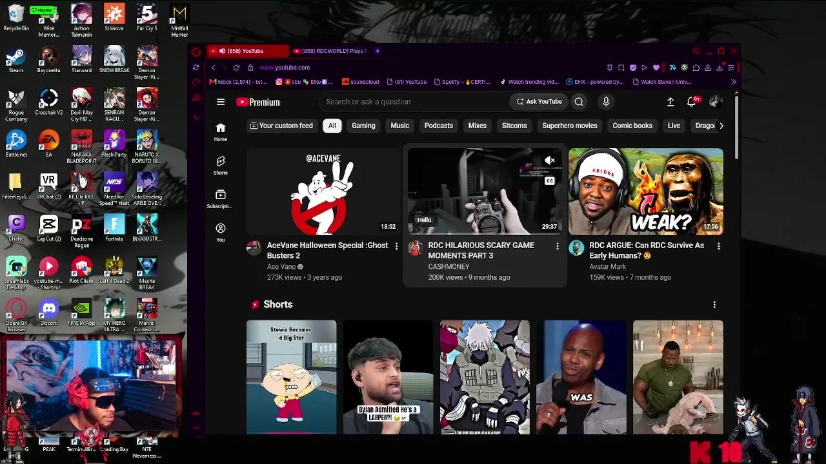Go back in the browser
Viewport: 826px width, 464px height.
[213, 68]
